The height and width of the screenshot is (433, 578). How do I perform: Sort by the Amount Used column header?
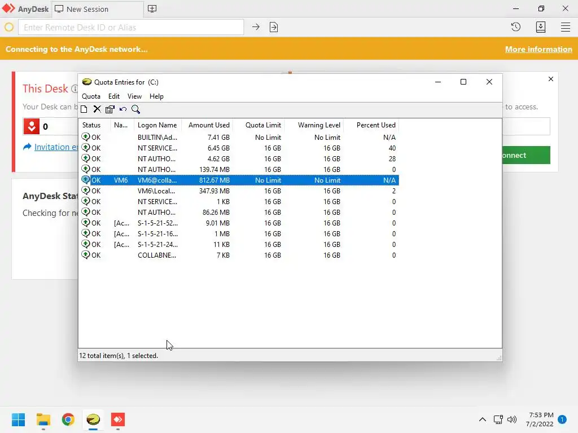(207, 125)
